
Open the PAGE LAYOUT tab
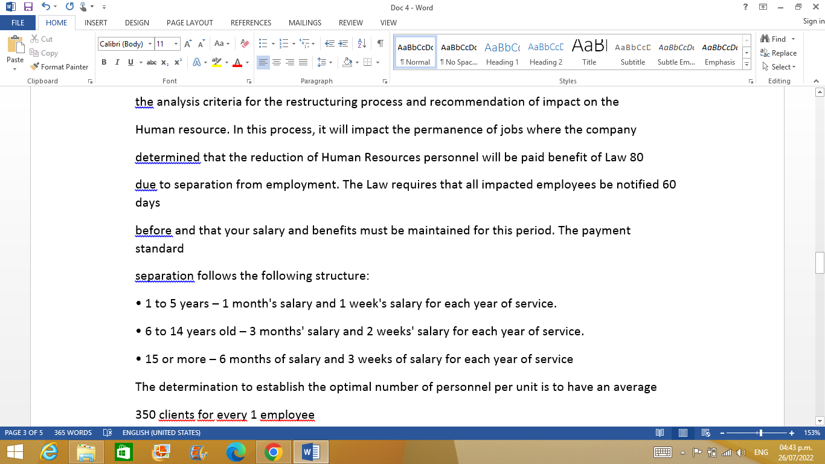pyautogui.click(x=190, y=22)
